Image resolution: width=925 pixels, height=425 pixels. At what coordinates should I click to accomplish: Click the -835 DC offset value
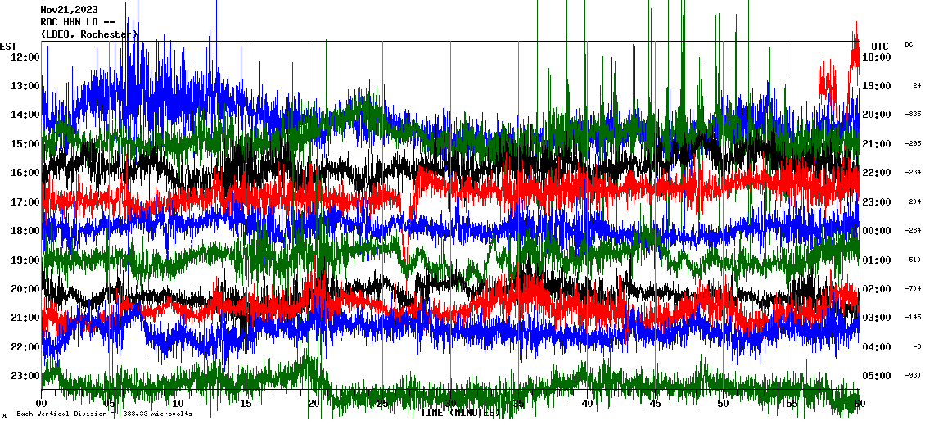point(914,115)
